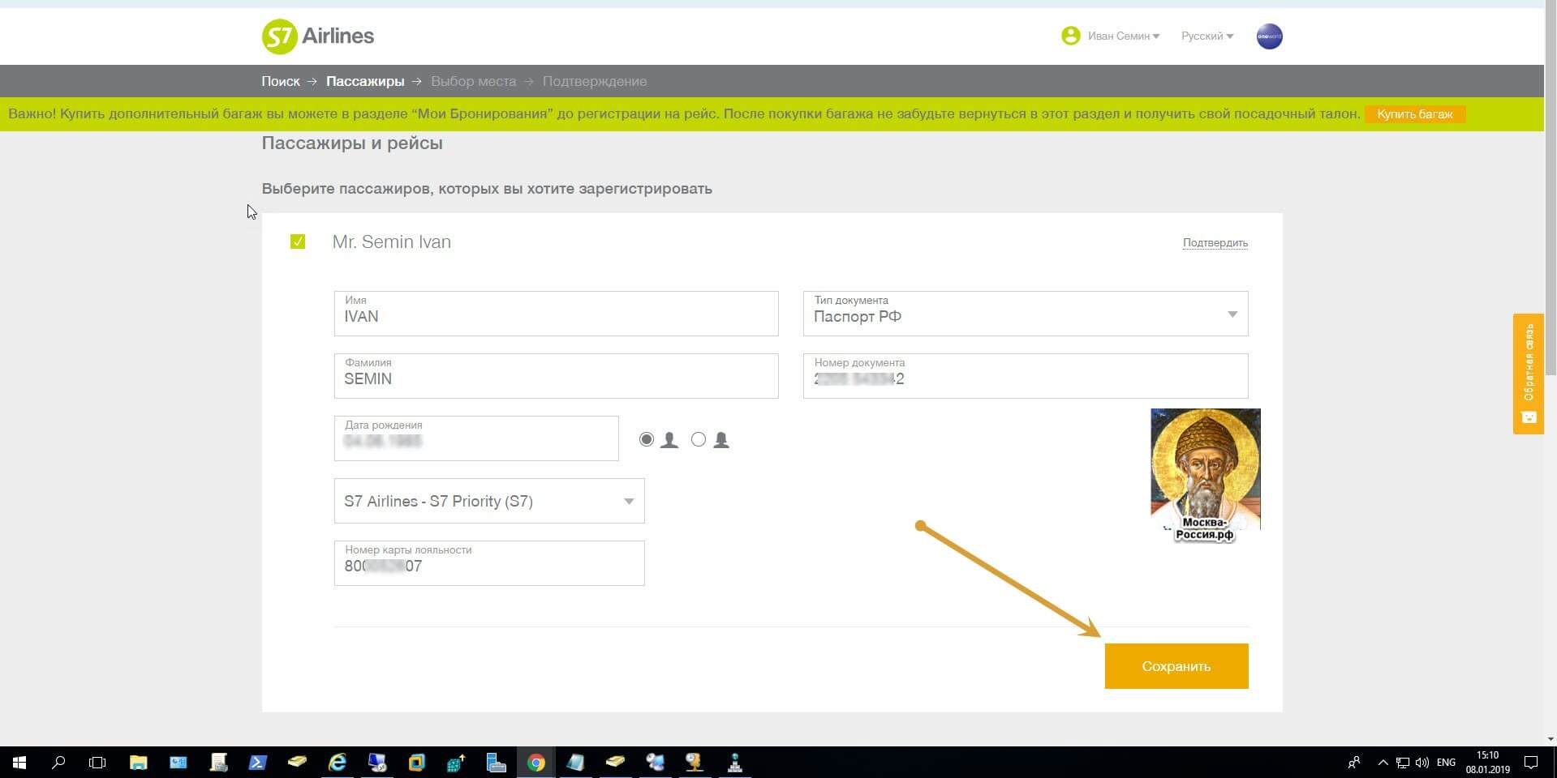Click the Подтвердить link
The image size is (1557, 778).
coord(1215,242)
